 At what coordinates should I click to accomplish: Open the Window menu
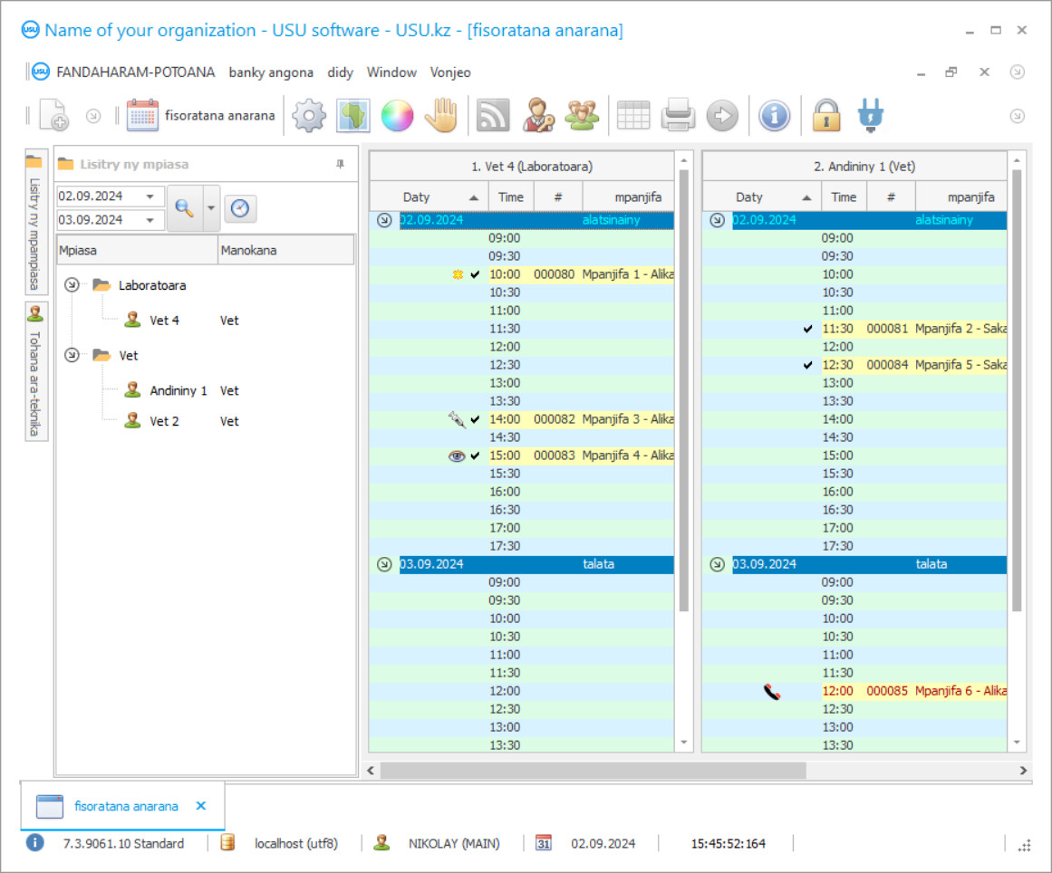(x=391, y=72)
